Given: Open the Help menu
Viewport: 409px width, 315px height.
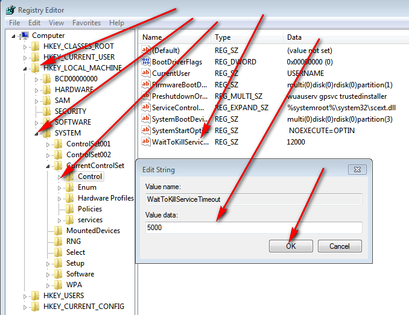Looking at the screenshot, I should point(116,23).
